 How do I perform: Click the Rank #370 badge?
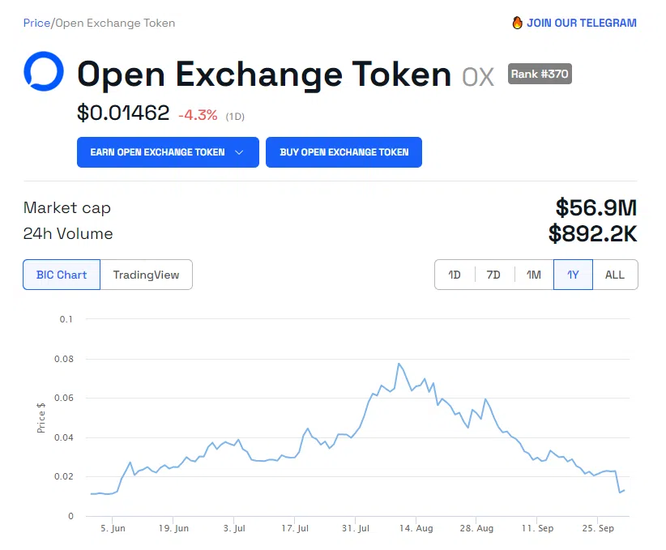540,74
